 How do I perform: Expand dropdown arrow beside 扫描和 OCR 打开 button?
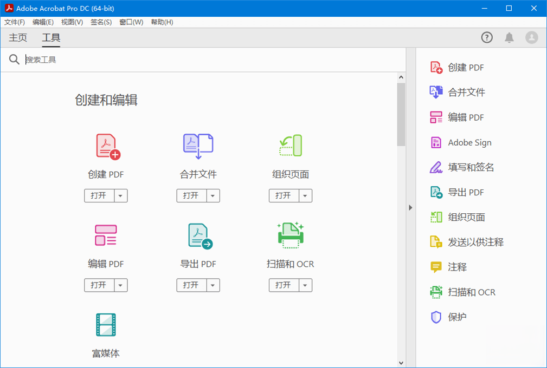[x=305, y=285]
